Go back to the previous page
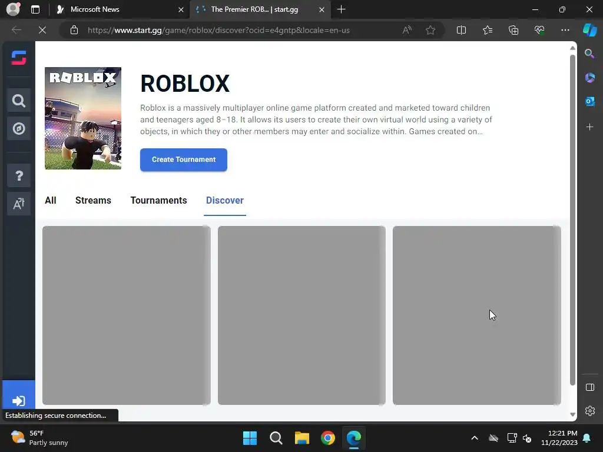The width and height of the screenshot is (603, 452). click(x=16, y=30)
